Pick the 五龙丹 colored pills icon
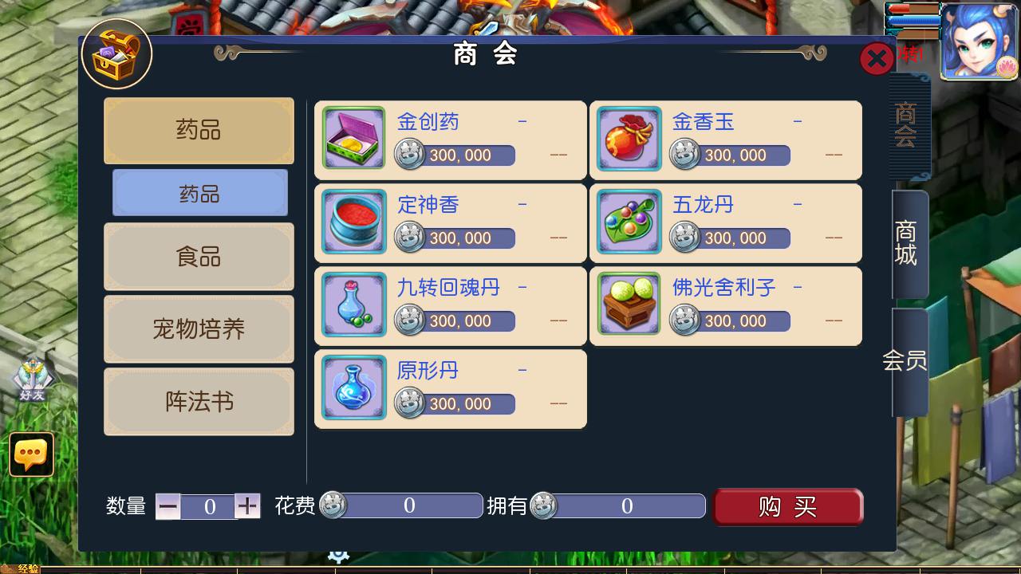The height and width of the screenshot is (574, 1021). coord(629,222)
